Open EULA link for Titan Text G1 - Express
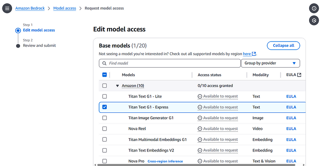Viewport: 322px width, 166px height. click(291, 107)
